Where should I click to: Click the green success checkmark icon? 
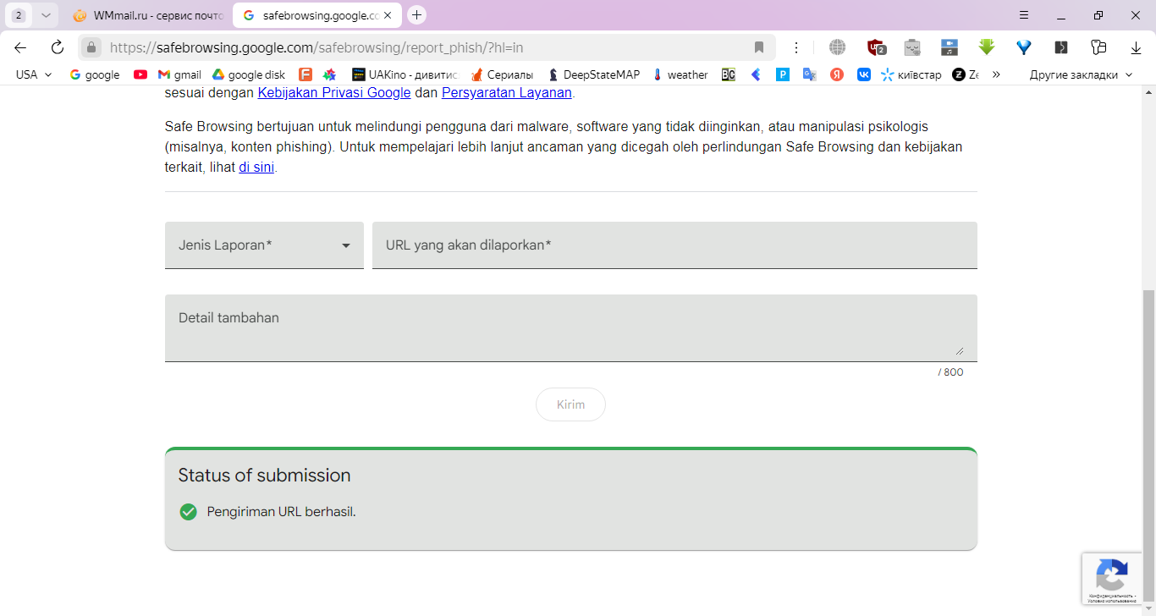pos(189,512)
